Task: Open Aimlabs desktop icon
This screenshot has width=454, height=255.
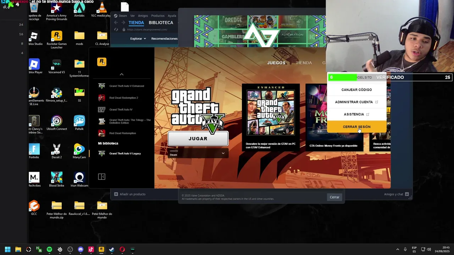Action: coord(79,10)
